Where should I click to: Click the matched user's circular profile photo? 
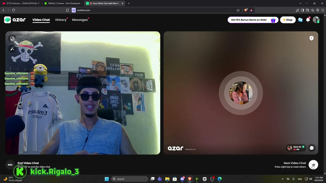point(241,93)
